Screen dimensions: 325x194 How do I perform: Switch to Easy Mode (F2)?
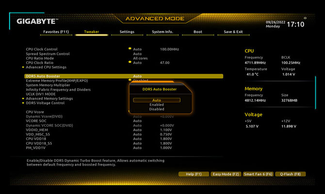[226, 174]
